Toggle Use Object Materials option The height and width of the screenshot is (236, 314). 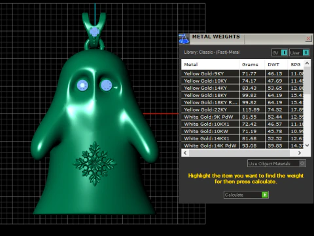pyautogui.click(x=277, y=163)
